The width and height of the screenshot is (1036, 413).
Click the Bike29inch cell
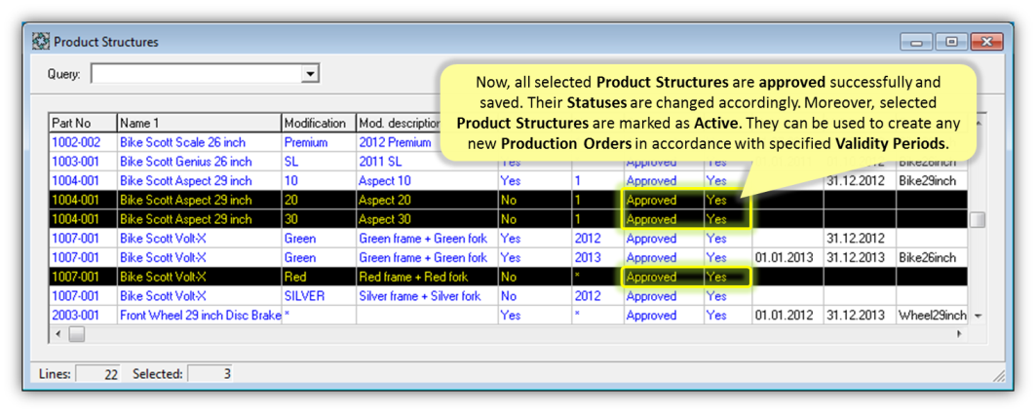click(932, 180)
